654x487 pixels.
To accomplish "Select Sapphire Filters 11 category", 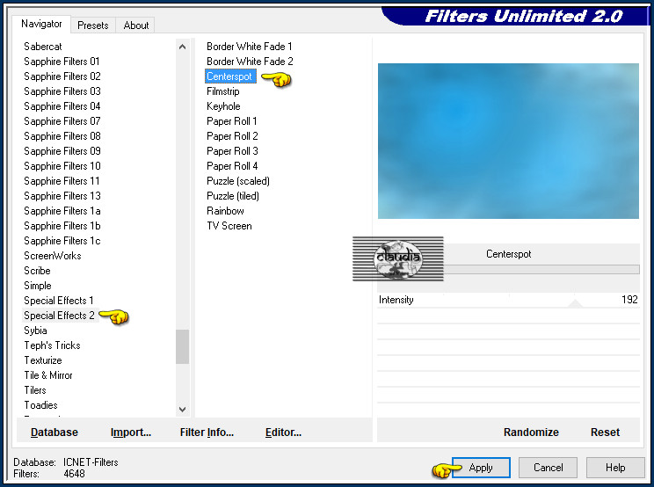I will click(62, 181).
